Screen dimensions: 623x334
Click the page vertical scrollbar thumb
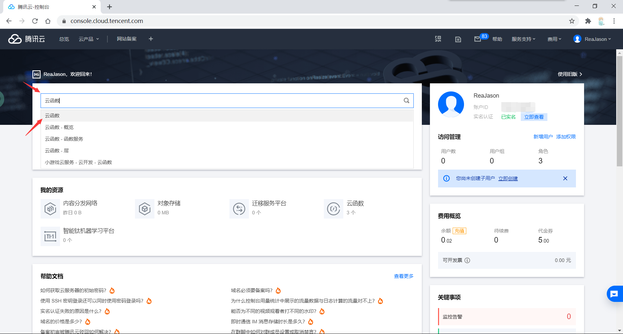click(x=619, y=111)
